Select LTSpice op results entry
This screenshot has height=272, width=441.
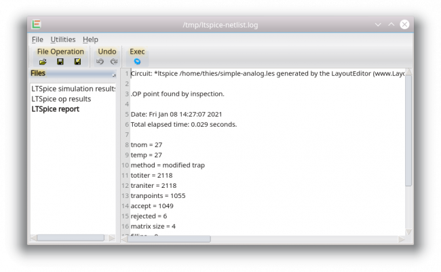click(61, 99)
